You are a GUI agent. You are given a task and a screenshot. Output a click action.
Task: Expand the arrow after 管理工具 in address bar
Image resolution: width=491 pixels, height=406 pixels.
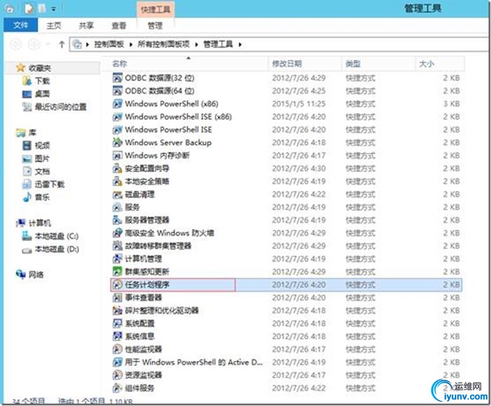tap(240, 45)
